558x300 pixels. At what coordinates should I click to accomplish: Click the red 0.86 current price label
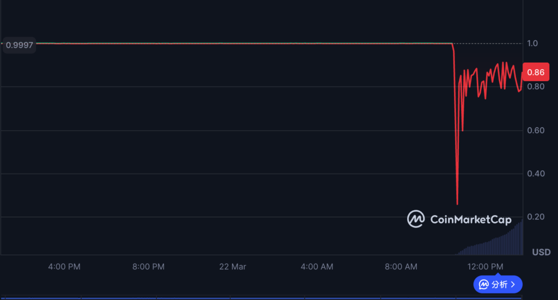(x=536, y=72)
